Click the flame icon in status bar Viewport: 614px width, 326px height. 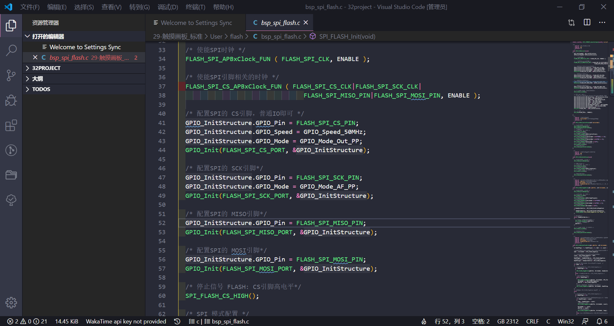pyautogui.click(x=424, y=321)
